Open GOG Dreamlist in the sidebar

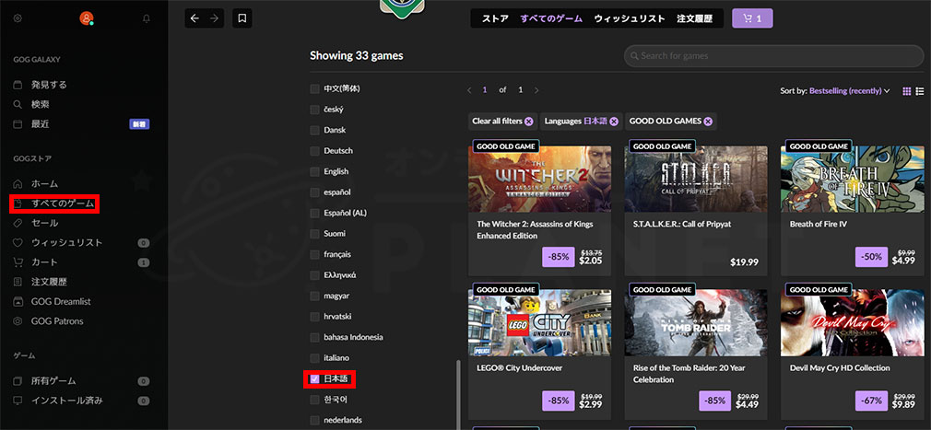(61, 301)
